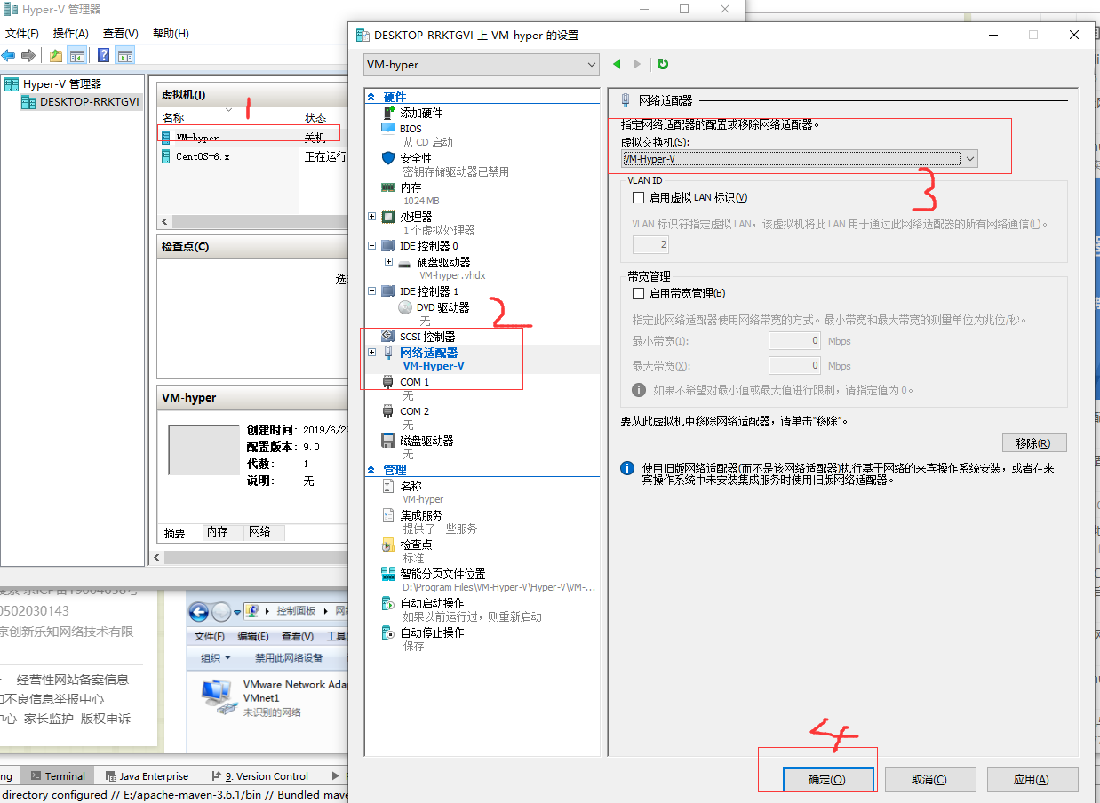The width and height of the screenshot is (1100, 803).
Task: Click 禁用此网络设备 in network connections window
Action: point(289,658)
